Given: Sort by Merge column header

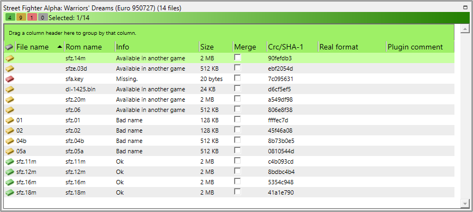Looking at the screenshot, I should [x=250, y=47].
